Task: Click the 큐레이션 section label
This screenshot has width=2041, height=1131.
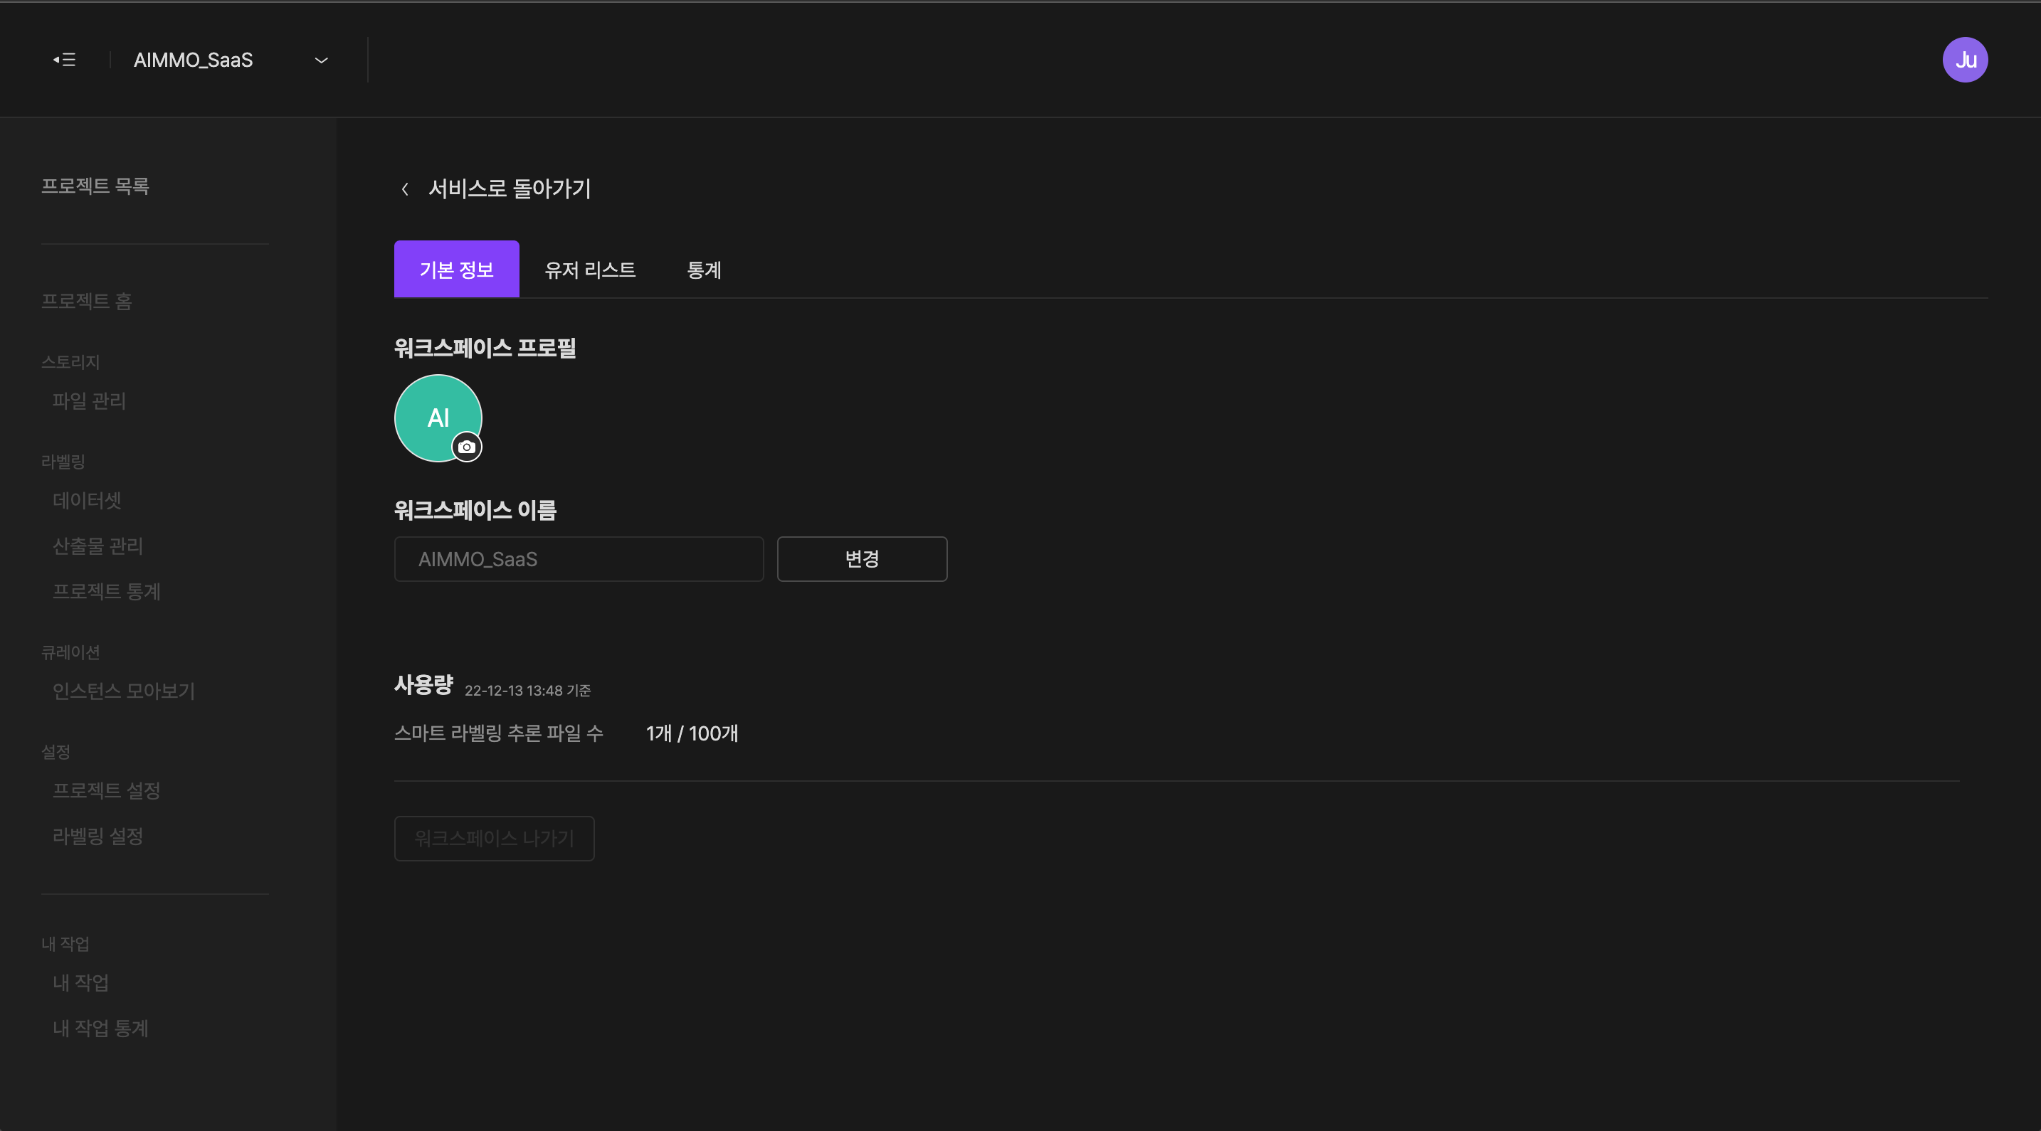Action: [70, 652]
